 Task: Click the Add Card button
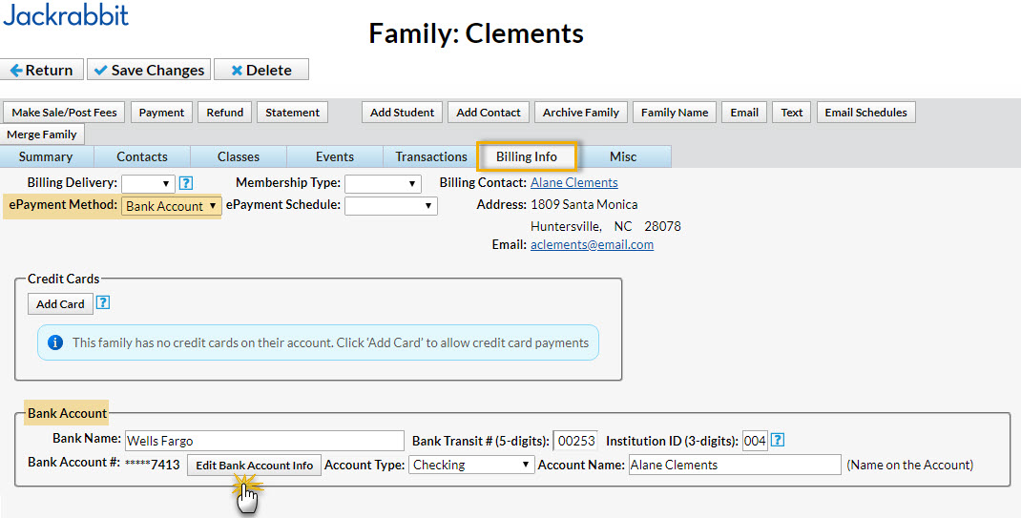click(60, 303)
